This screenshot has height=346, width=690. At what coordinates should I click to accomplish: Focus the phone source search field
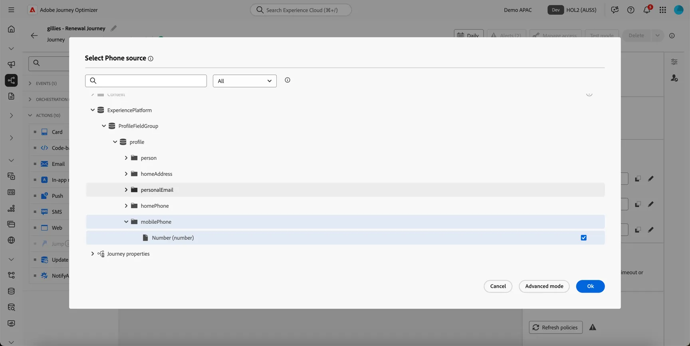point(146,81)
